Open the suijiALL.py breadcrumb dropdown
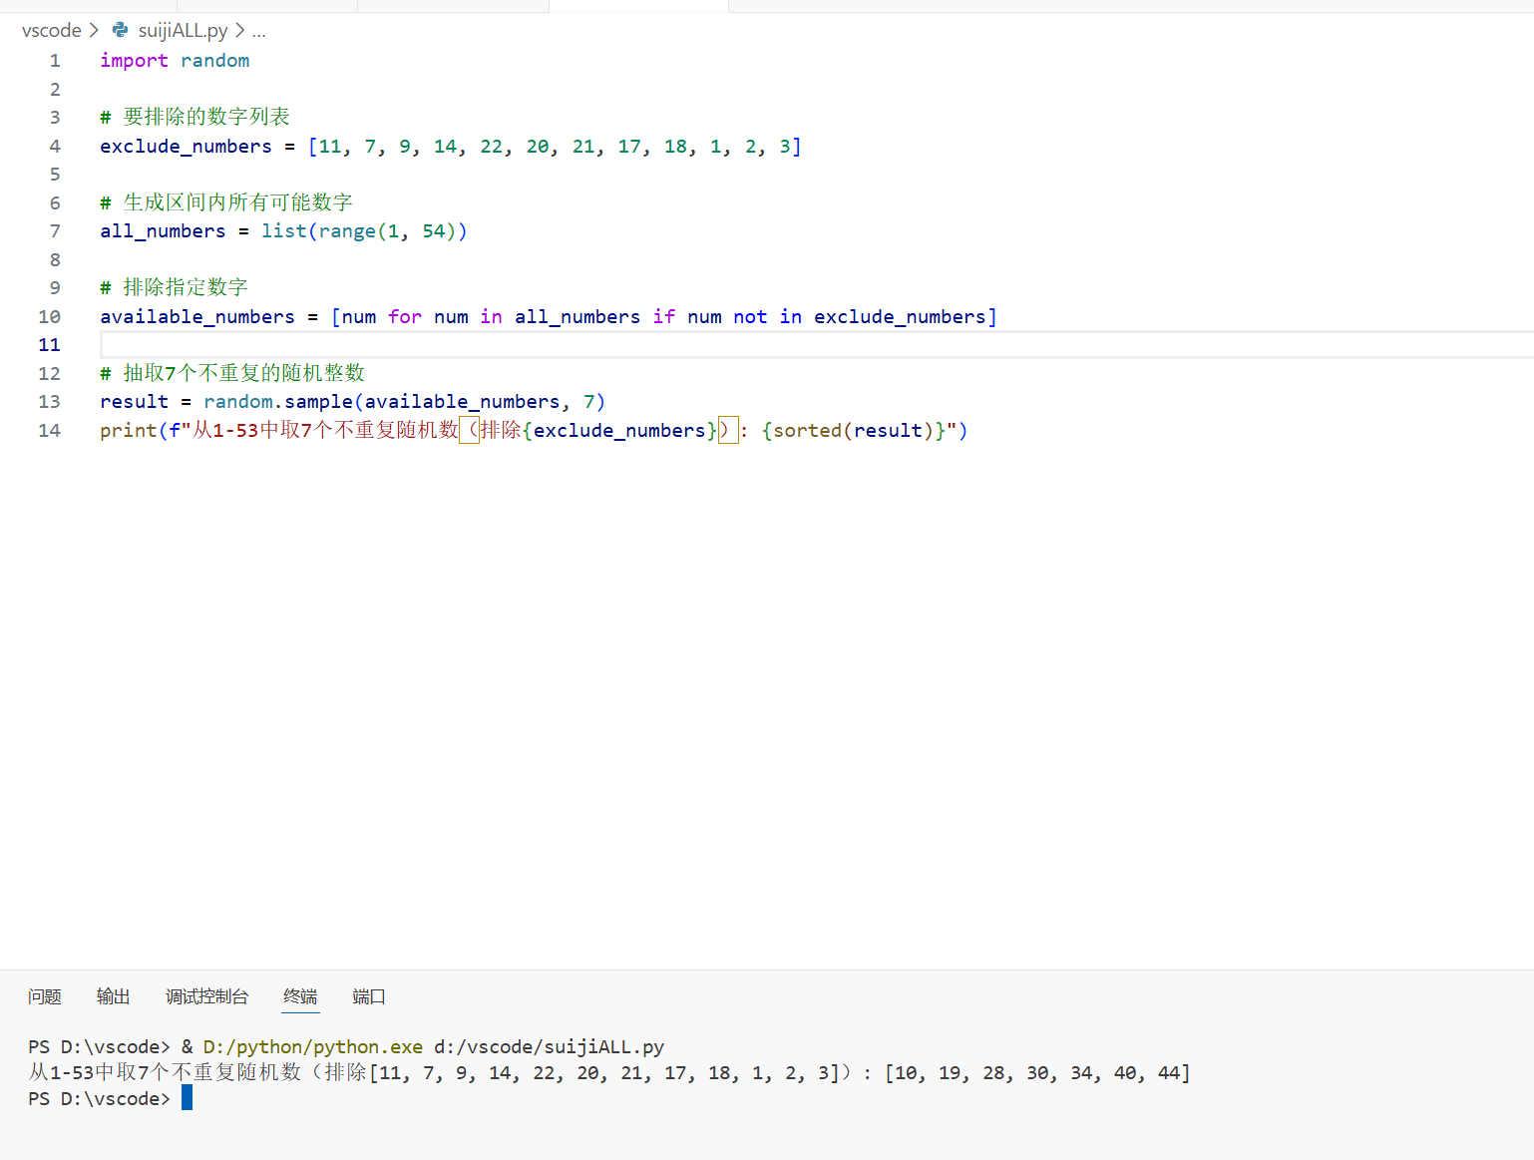Screen dimensions: 1534x1160 [183, 31]
